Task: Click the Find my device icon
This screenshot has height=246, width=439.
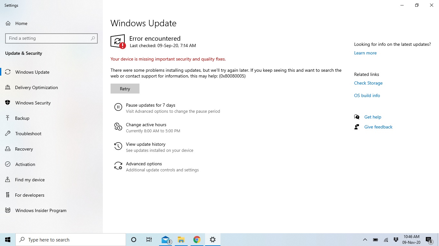Action: (x=8, y=180)
